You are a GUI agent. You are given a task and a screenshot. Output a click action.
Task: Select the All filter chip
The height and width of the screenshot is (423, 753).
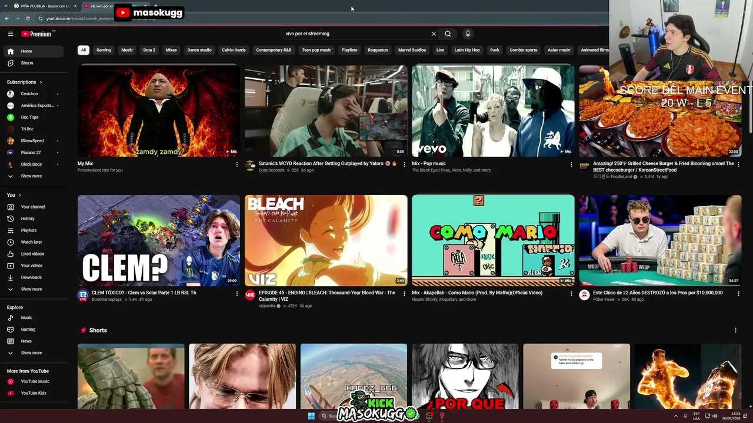point(83,50)
